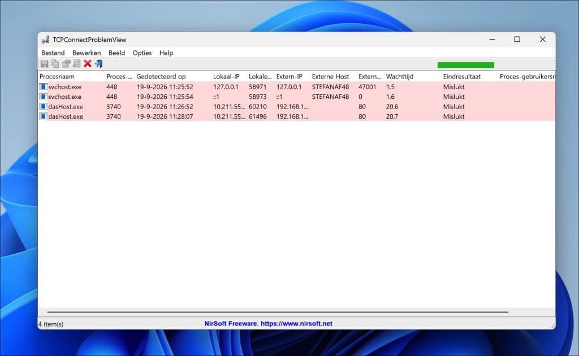Sort by Proces-gebruikersnaam column header
The height and width of the screenshot is (356, 579).
coord(526,76)
